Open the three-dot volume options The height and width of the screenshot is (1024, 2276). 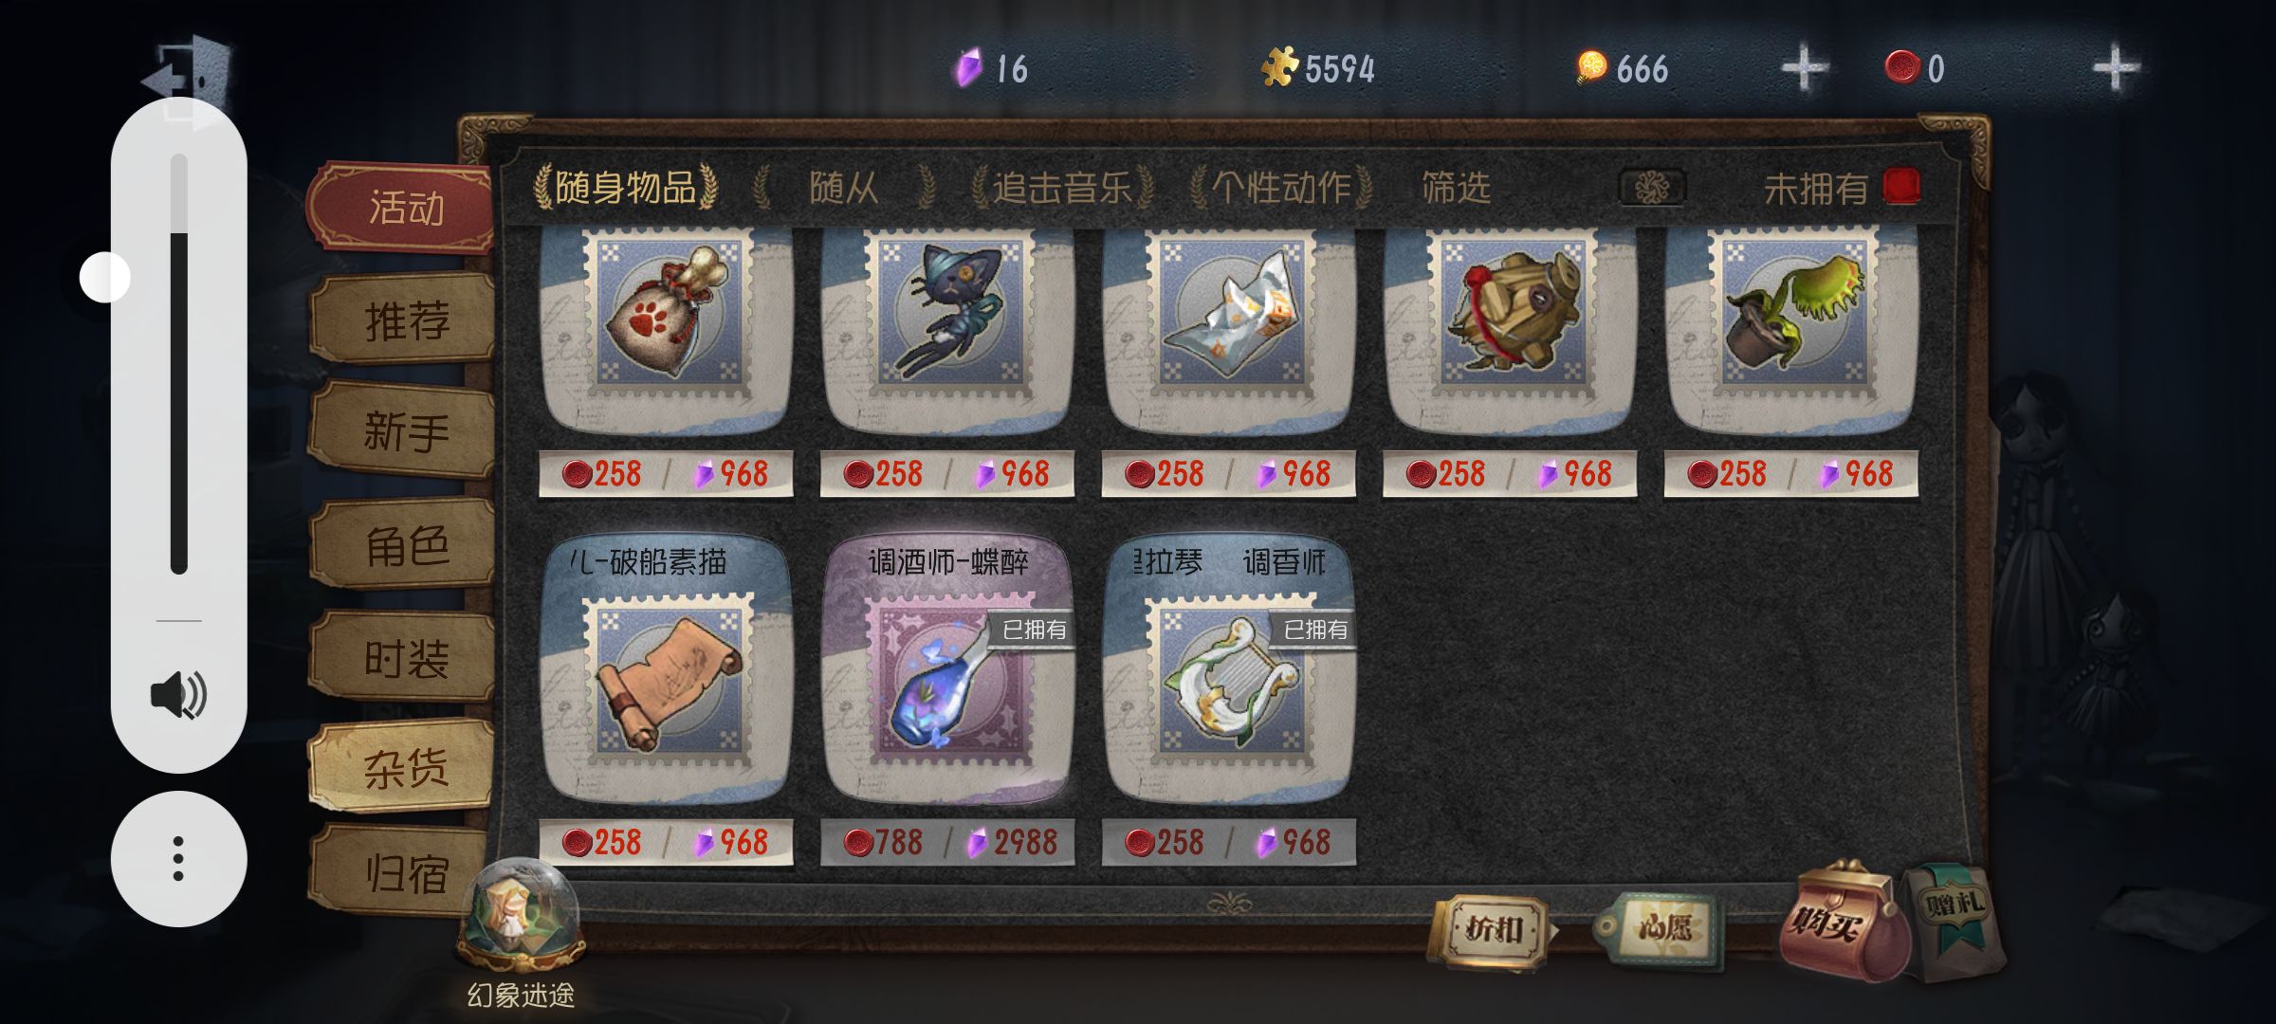tap(178, 859)
